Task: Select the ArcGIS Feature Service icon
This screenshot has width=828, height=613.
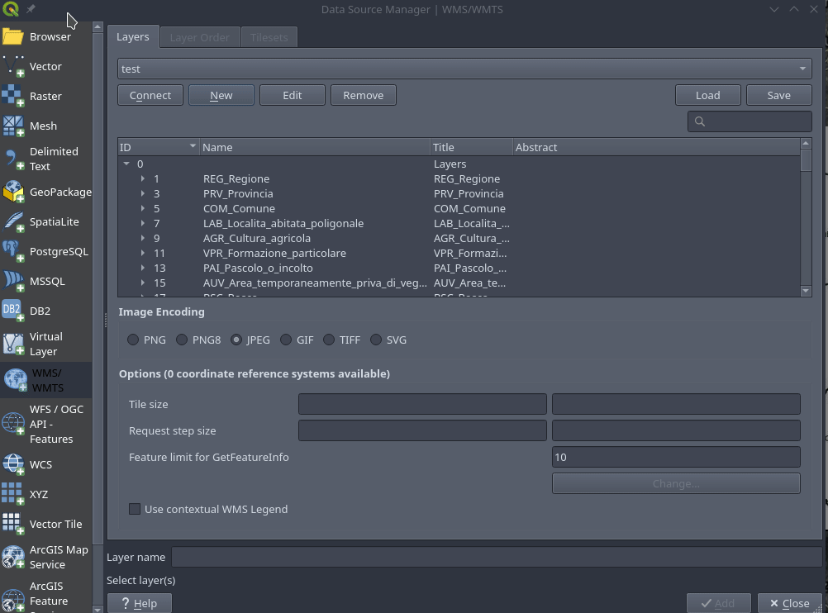Action: pyautogui.click(x=12, y=599)
